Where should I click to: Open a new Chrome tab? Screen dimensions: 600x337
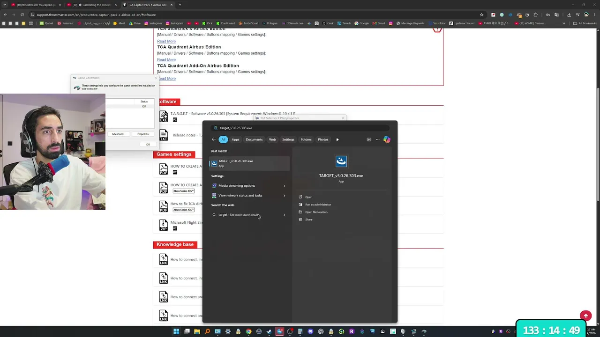[180, 5]
